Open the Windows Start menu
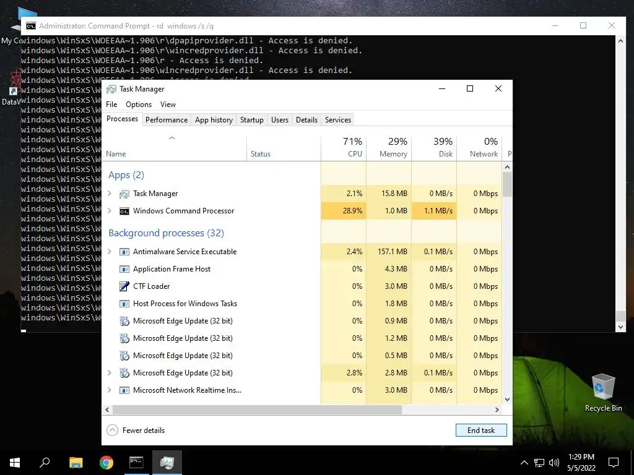The image size is (634, 475). [15, 463]
